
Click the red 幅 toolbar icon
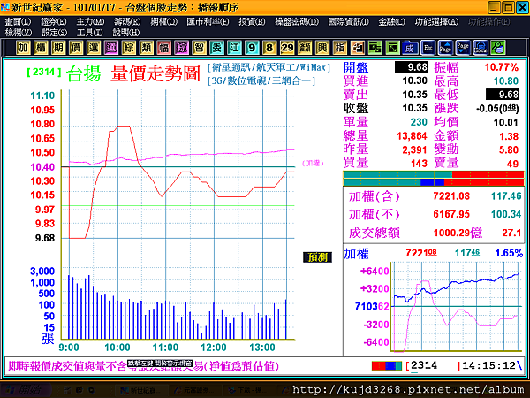(x=163, y=48)
